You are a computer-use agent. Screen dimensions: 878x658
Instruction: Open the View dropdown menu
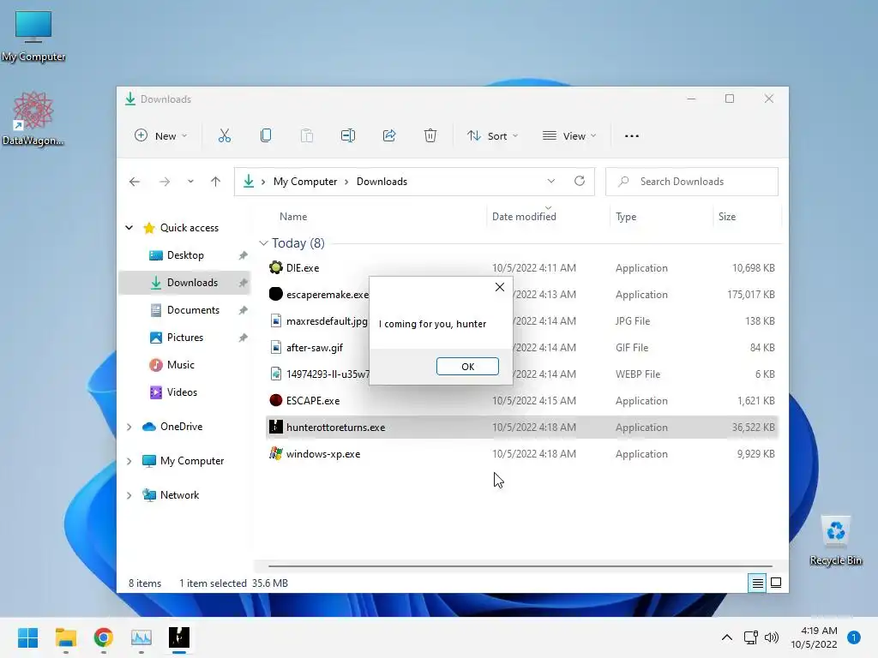569,136
